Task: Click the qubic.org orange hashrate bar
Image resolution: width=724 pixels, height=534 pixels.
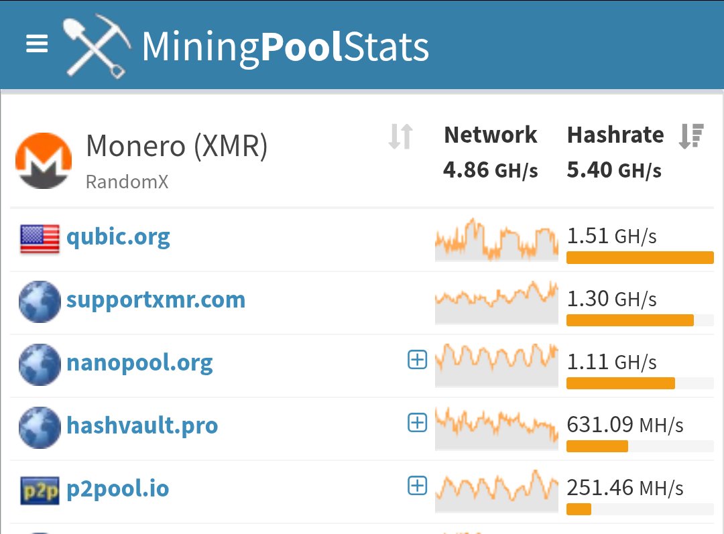Action: click(640, 257)
